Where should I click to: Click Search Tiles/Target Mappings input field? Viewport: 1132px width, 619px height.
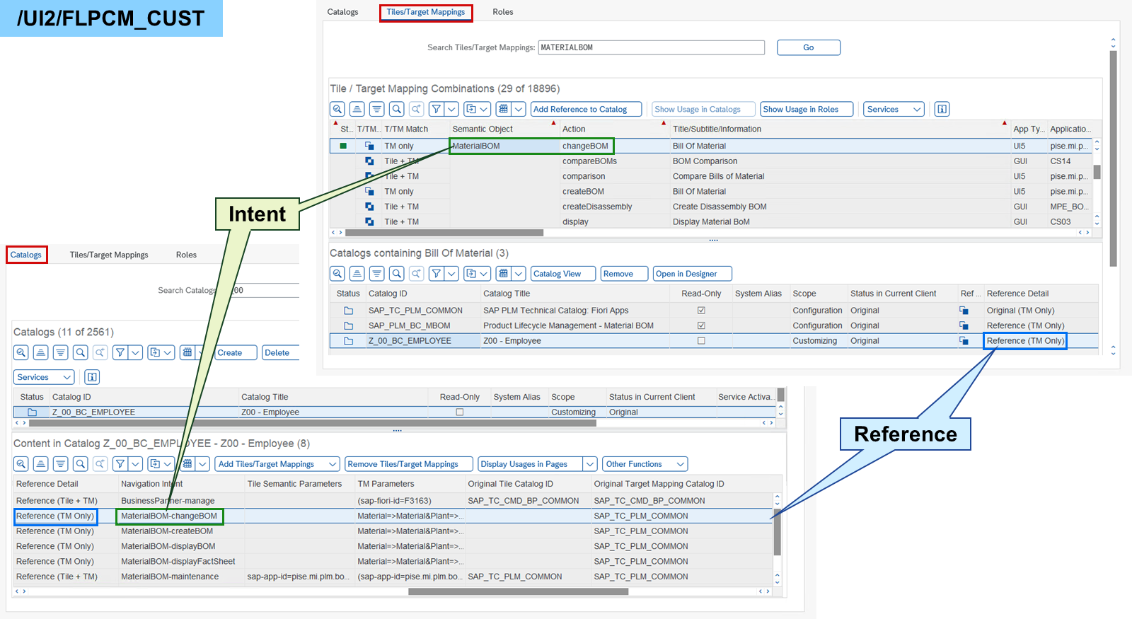tap(652, 47)
